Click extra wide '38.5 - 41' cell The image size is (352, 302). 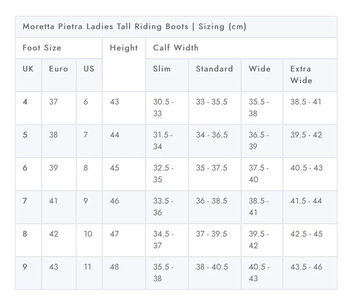point(306,102)
